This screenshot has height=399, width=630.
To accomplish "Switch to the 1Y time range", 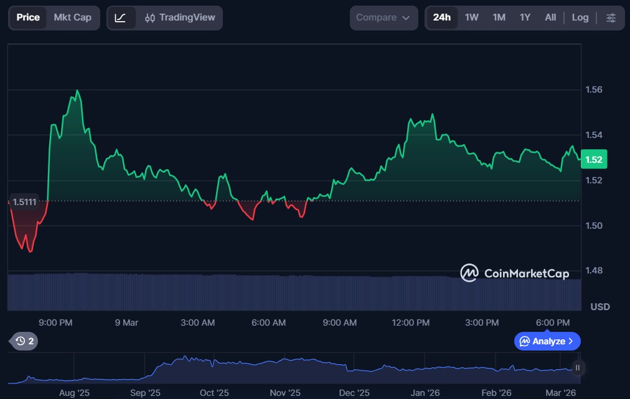I will click(525, 17).
